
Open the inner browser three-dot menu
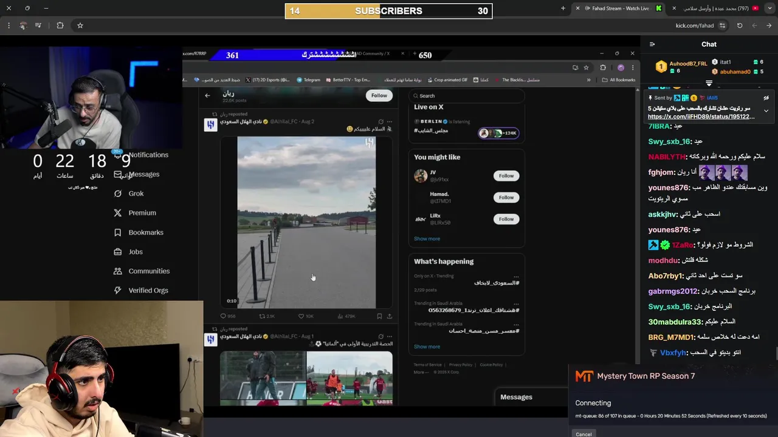(633, 67)
